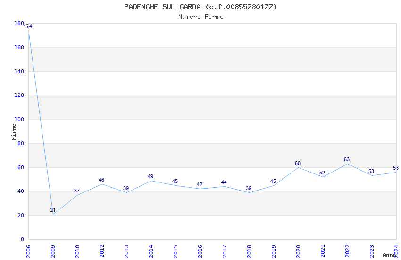Viewport: 401px width, 260px height.
Task: Select the data label 53 at 2023
Action: pos(371,172)
